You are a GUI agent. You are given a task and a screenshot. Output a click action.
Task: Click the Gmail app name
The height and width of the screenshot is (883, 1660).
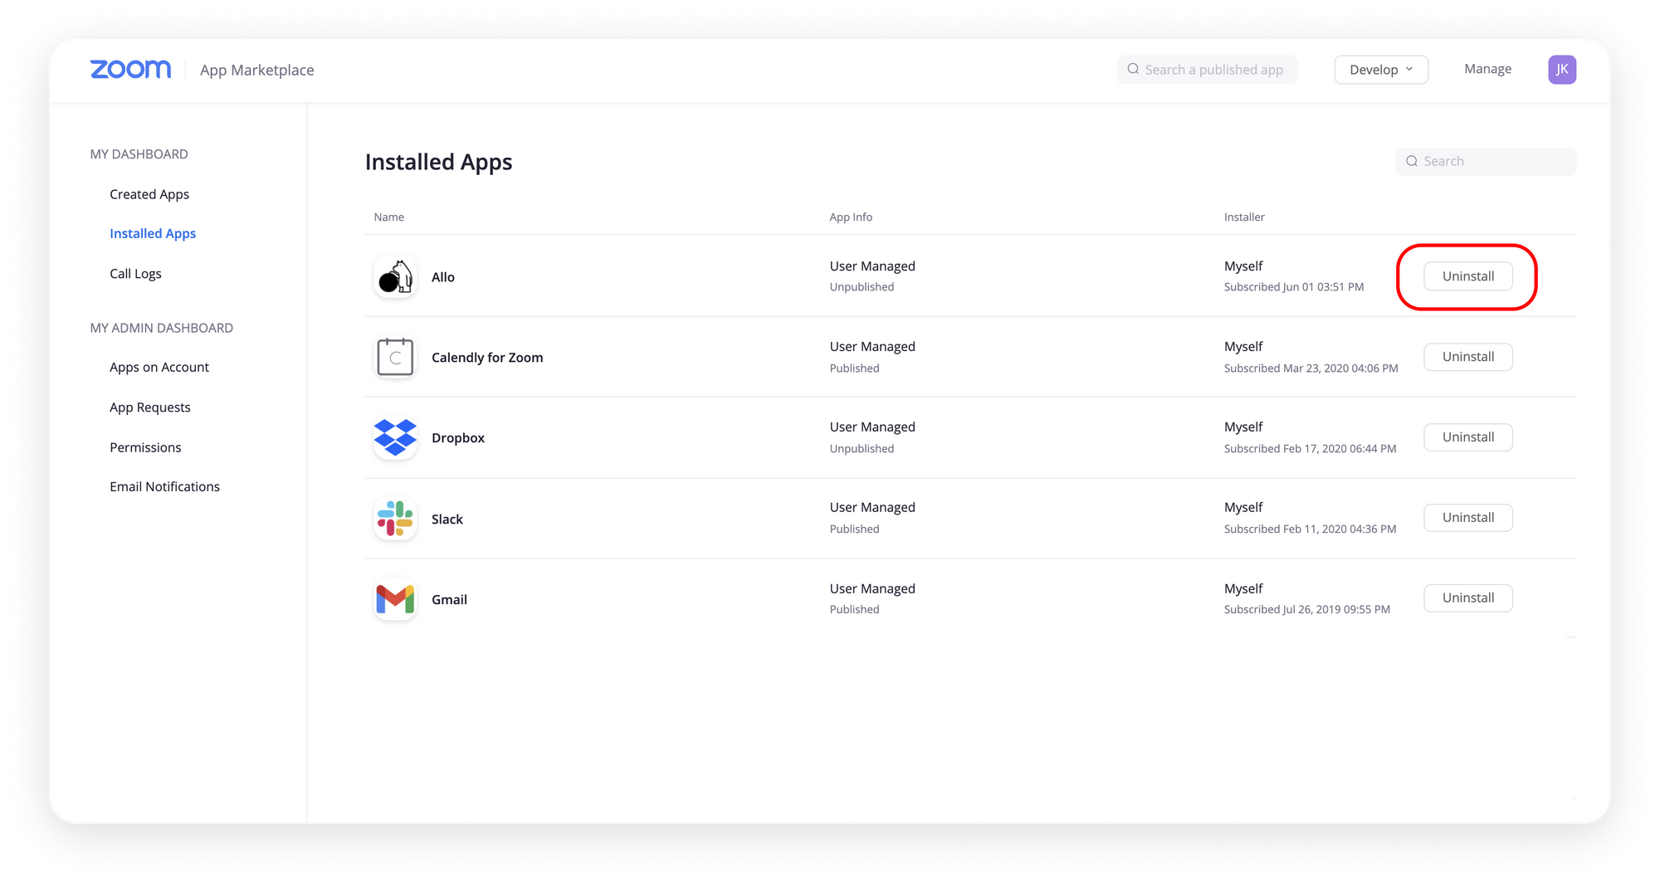click(x=449, y=600)
